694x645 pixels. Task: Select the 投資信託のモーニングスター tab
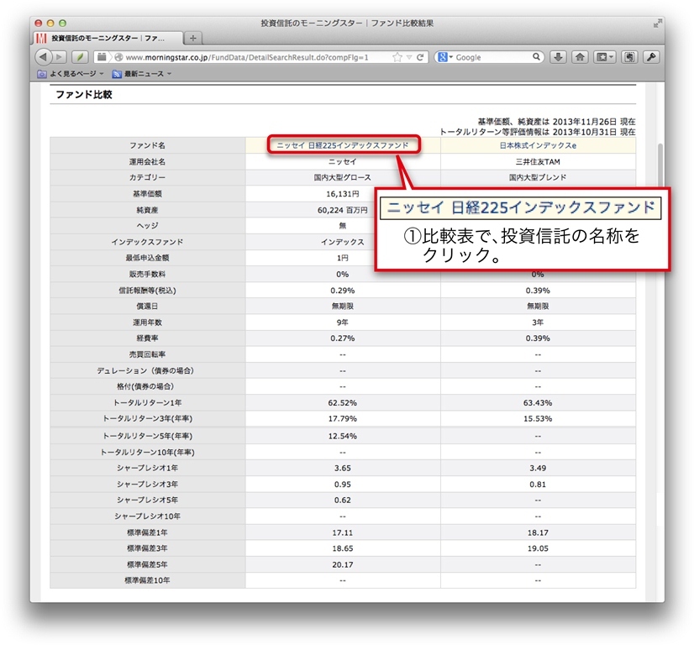coord(108,39)
